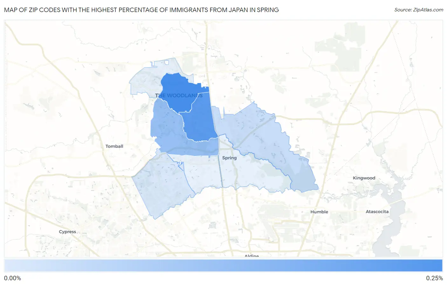This screenshot has height=285, width=447.
Task: Click the Source: ZipAtlas.com credit
Action: pyautogui.click(x=419, y=10)
